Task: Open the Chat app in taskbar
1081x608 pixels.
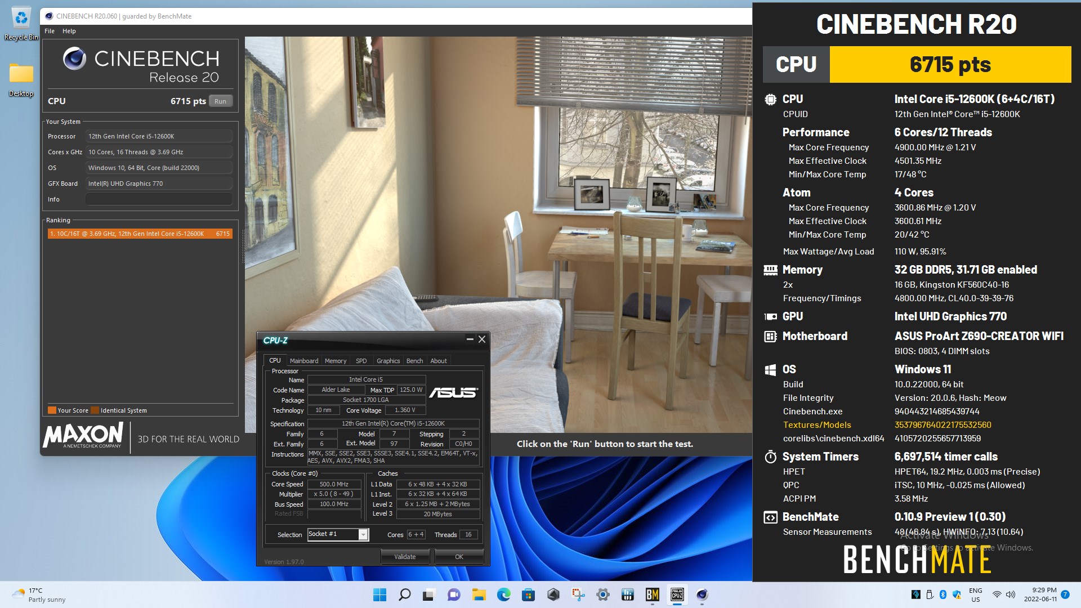Action: point(454,594)
